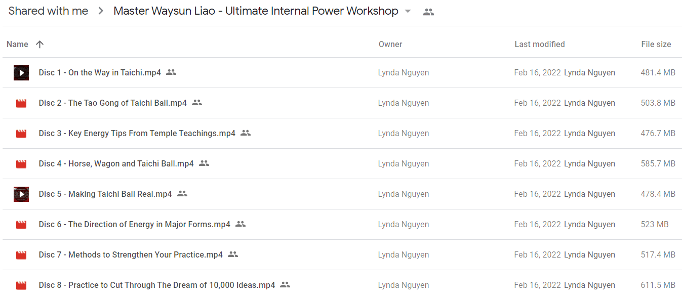Click the red video file icon for Disc 2
The width and height of the screenshot is (682, 298).
[x=21, y=103]
